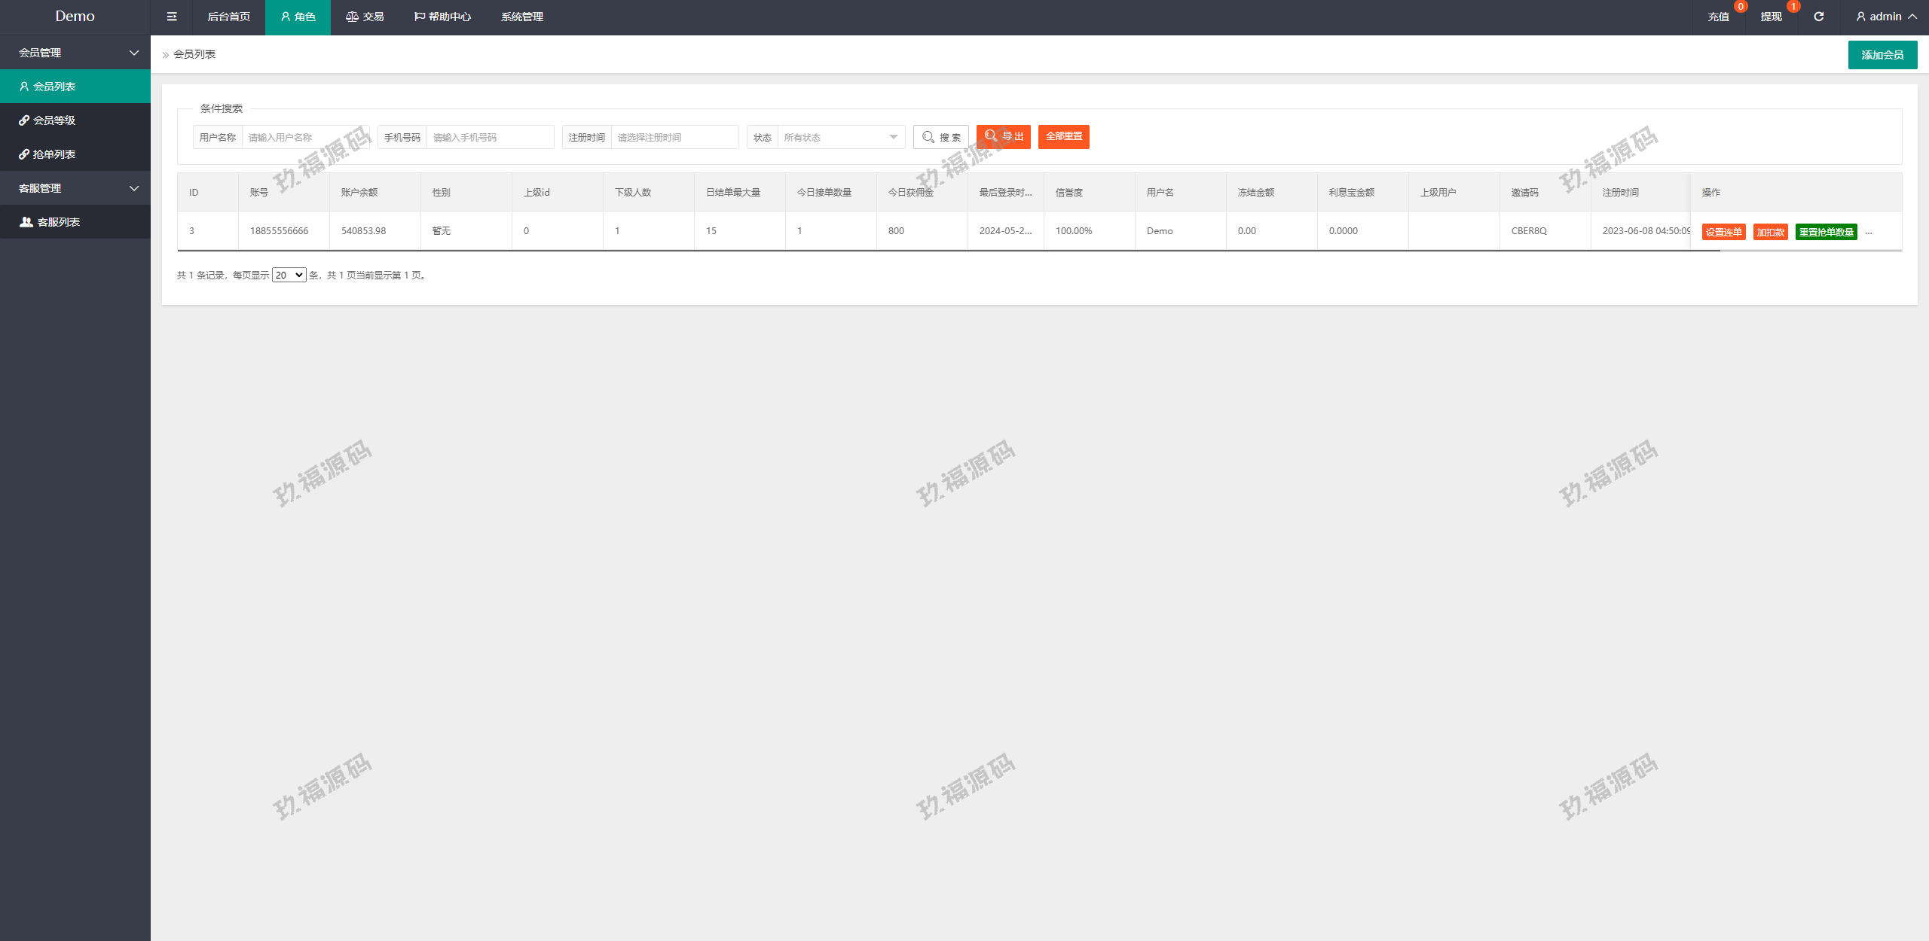
Task: Switch to the 交易 top menu
Action: click(x=365, y=17)
